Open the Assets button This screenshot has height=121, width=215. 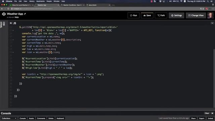point(31,118)
